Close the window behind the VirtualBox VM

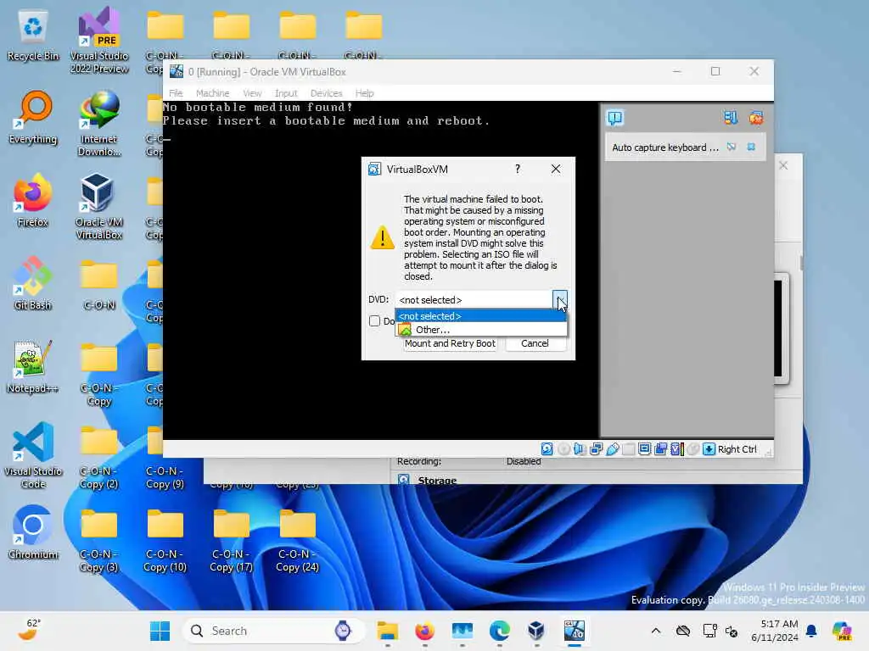click(x=783, y=165)
